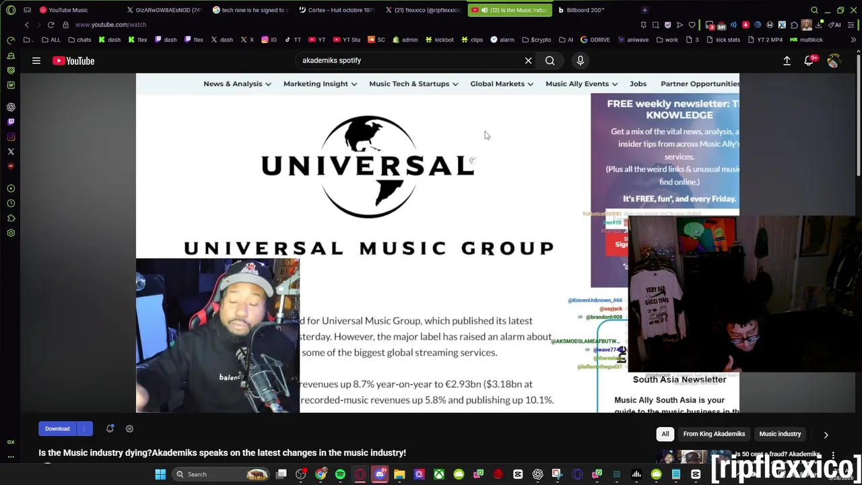Expand Music Tech & Startups dropdown

(x=413, y=84)
